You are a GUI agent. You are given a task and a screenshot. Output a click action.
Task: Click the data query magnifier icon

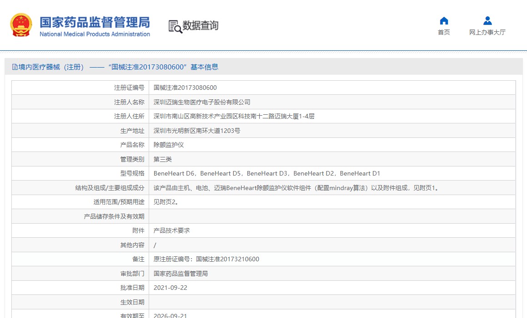coord(175,26)
